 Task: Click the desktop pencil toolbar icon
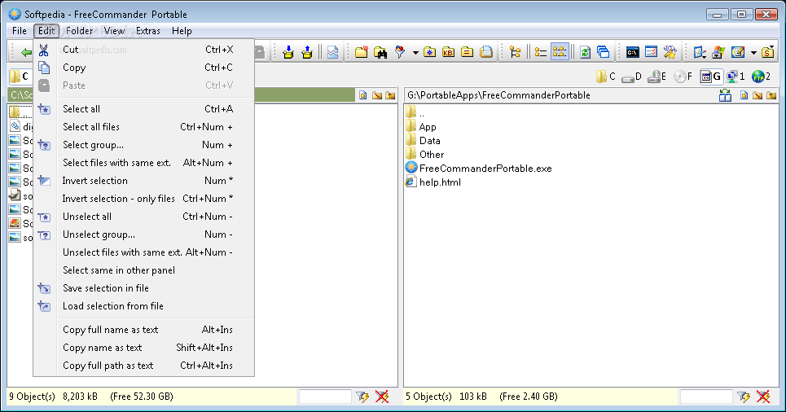pos(700,51)
